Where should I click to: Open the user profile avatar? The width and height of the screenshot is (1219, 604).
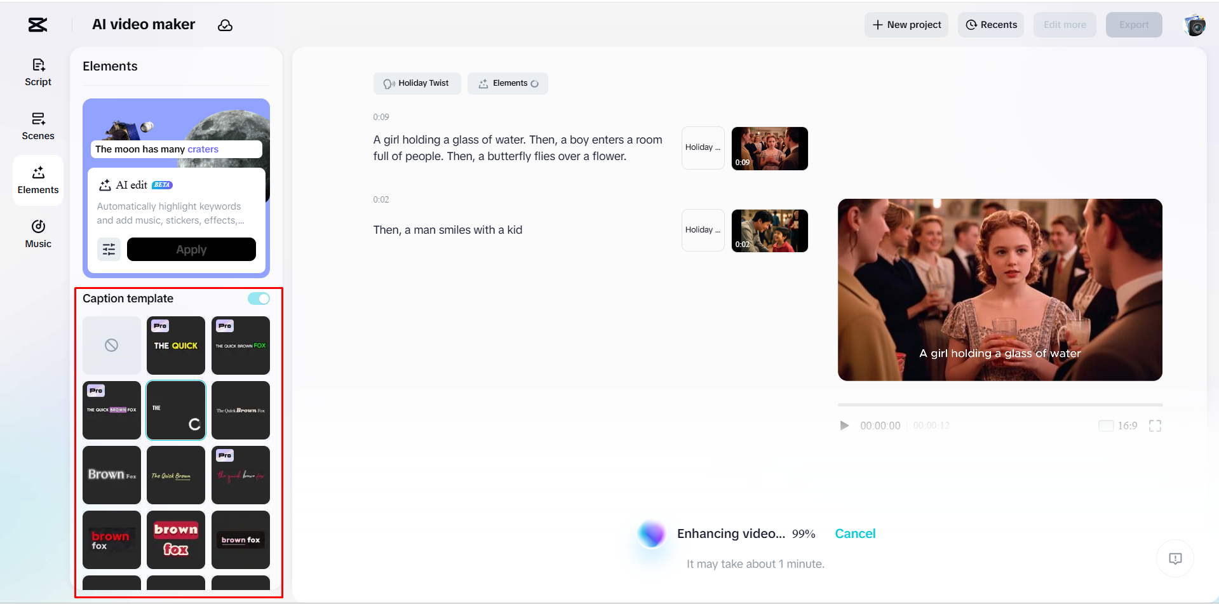click(1194, 25)
